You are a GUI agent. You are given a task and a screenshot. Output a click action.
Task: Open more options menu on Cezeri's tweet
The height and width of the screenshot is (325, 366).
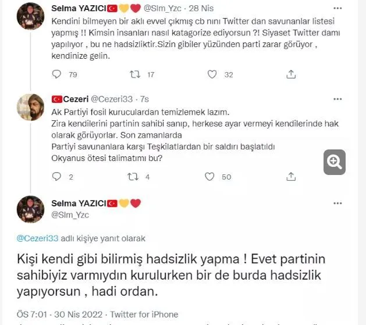[337, 99]
